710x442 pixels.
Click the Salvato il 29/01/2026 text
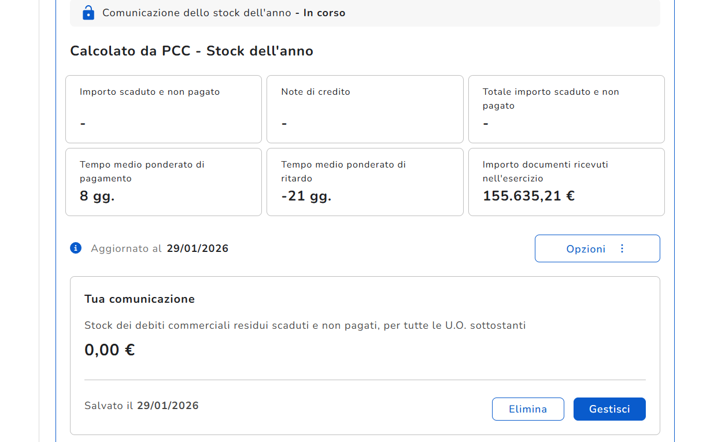coord(142,406)
